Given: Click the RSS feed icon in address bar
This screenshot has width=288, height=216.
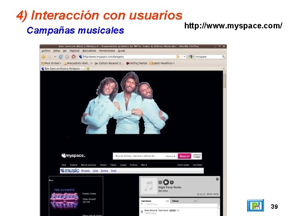Looking at the screenshot, I should pos(178,57).
